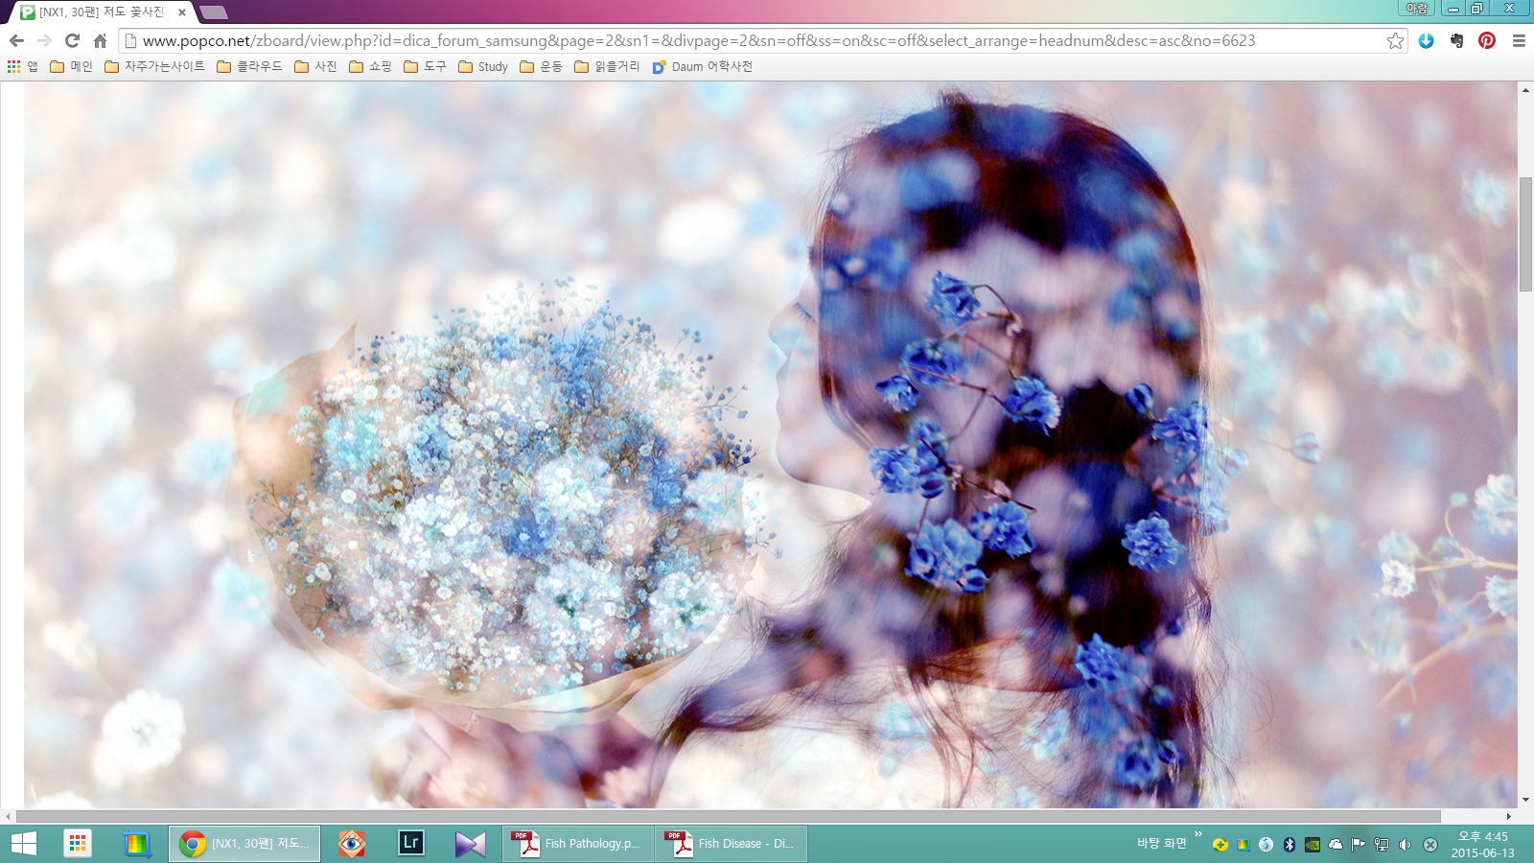Open the 앱 apps shortcut
This screenshot has width=1534, height=863.
[x=22, y=66]
